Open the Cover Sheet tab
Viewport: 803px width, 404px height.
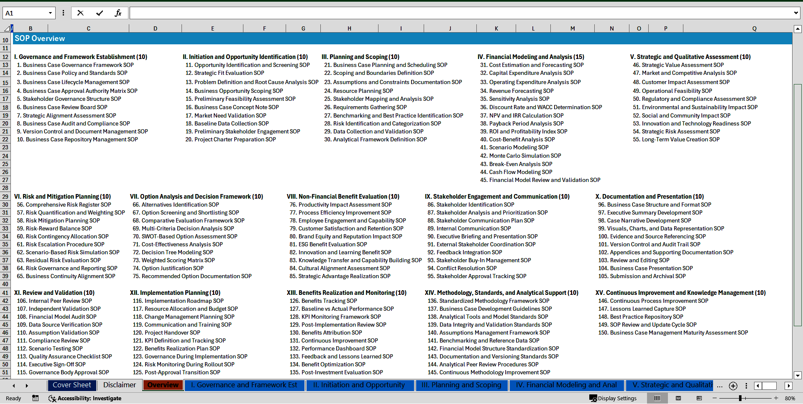(x=72, y=385)
